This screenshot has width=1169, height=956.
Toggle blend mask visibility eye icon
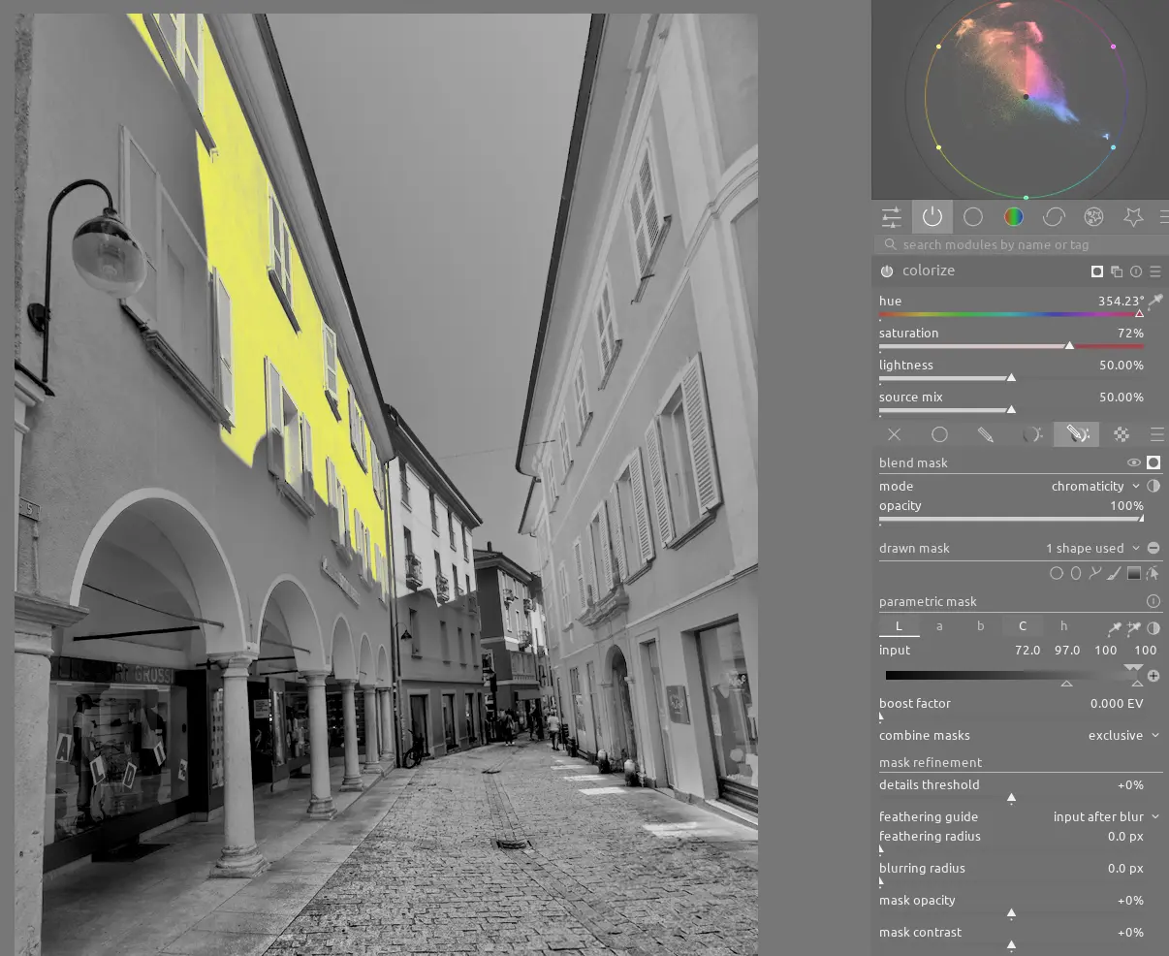click(x=1133, y=463)
